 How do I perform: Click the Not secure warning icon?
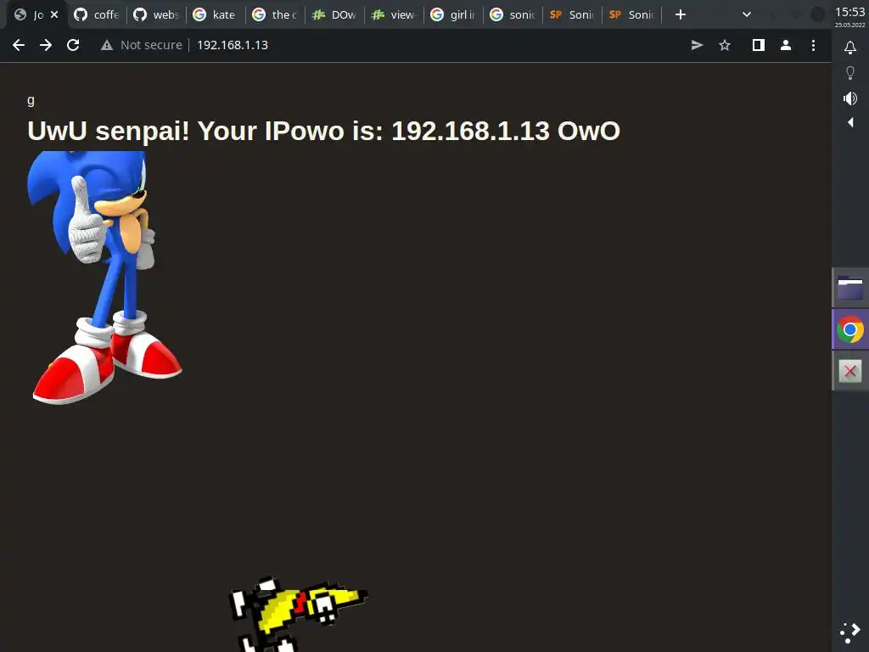(x=107, y=45)
